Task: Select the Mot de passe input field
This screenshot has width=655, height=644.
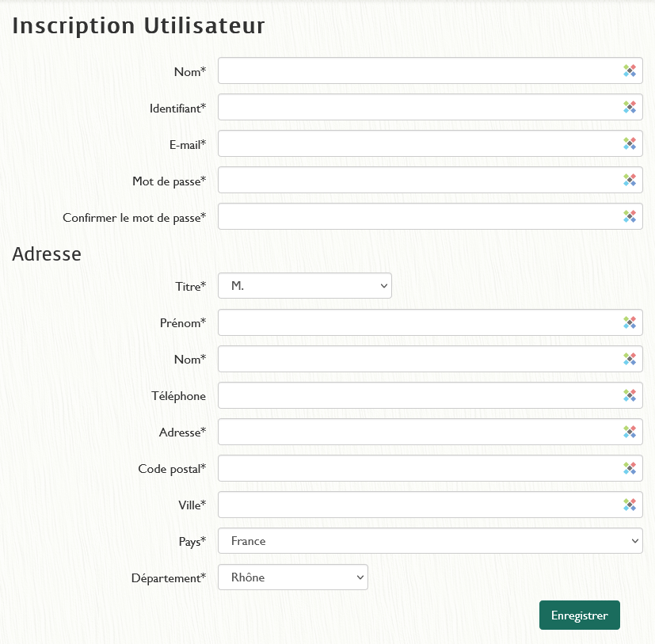Action: pyautogui.click(x=420, y=180)
